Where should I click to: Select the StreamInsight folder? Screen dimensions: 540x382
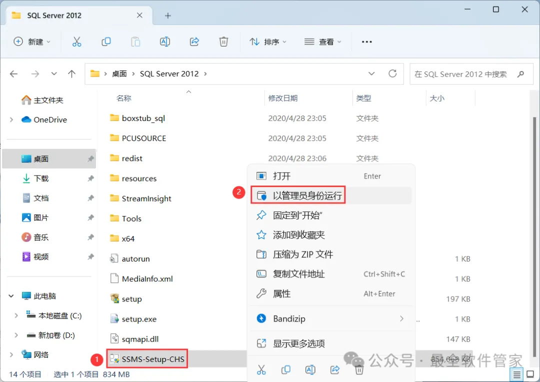146,198
